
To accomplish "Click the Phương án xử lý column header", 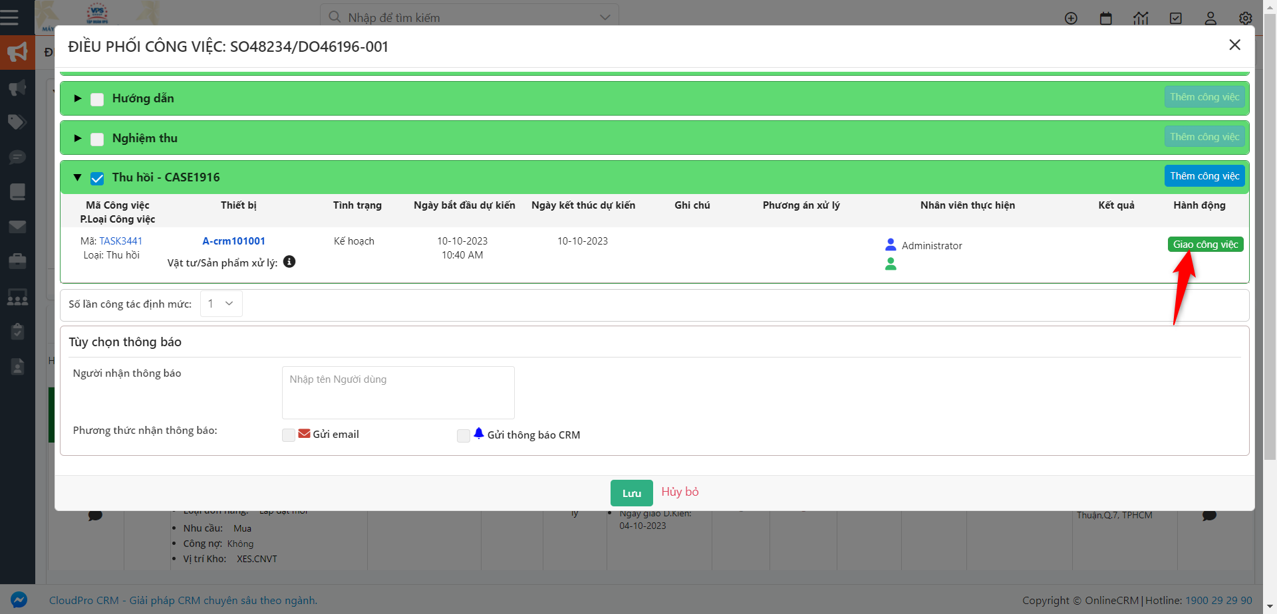I will pos(801,205).
